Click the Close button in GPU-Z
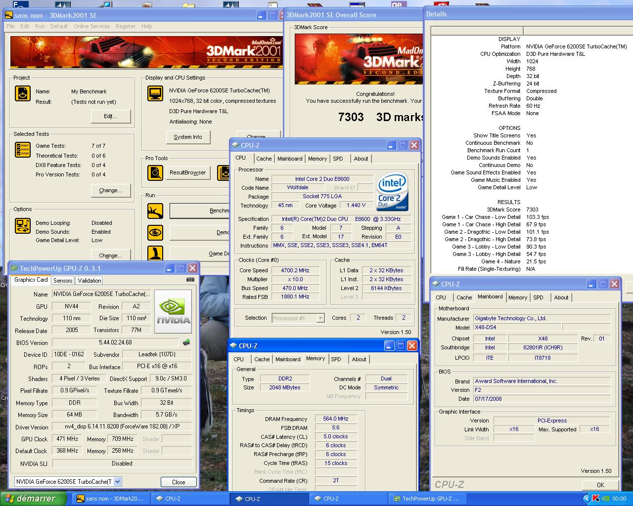The width and height of the screenshot is (633, 506). 179,482
